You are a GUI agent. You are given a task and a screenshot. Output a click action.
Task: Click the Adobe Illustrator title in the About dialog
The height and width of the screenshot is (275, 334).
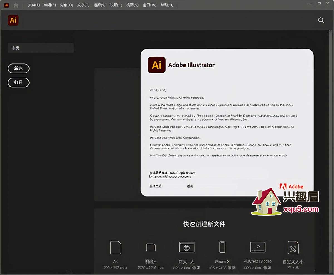point(191,65)
